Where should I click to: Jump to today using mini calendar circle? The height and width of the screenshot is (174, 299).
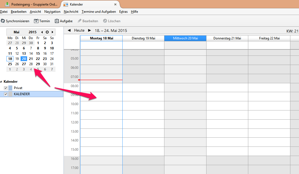(47, 32)
